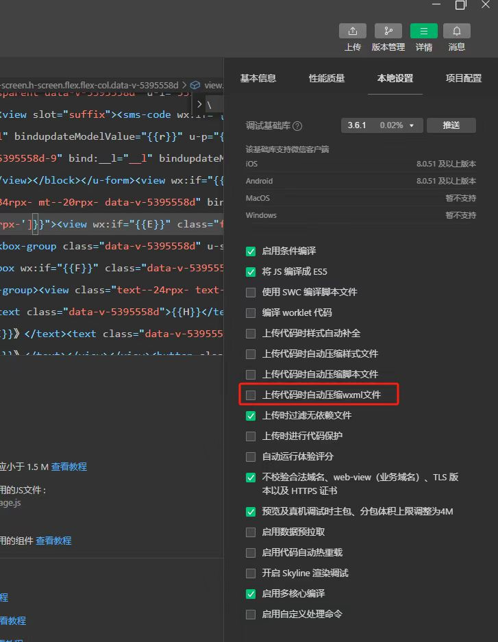Switch to the 性能质量 tab
Screen dimensions: 498x642
327,78
